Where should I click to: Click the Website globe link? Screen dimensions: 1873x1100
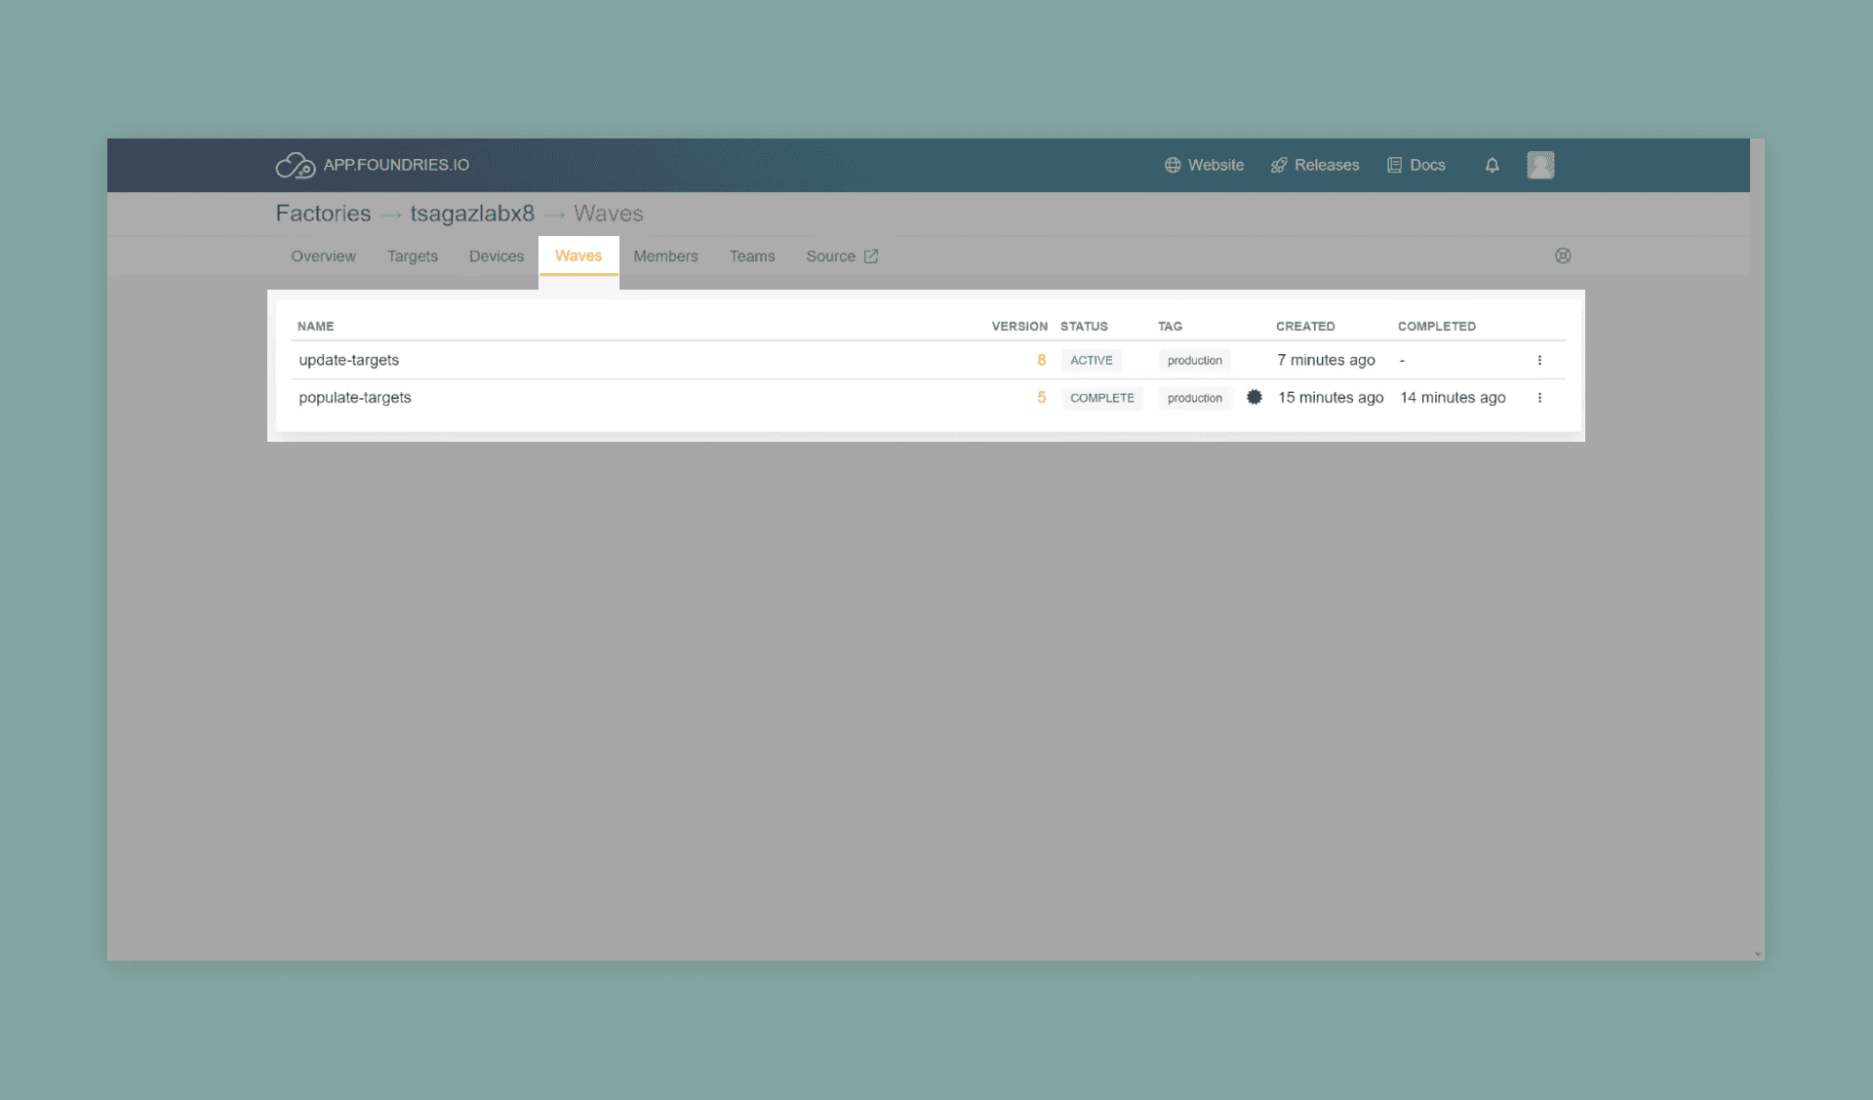point(1204,166)
